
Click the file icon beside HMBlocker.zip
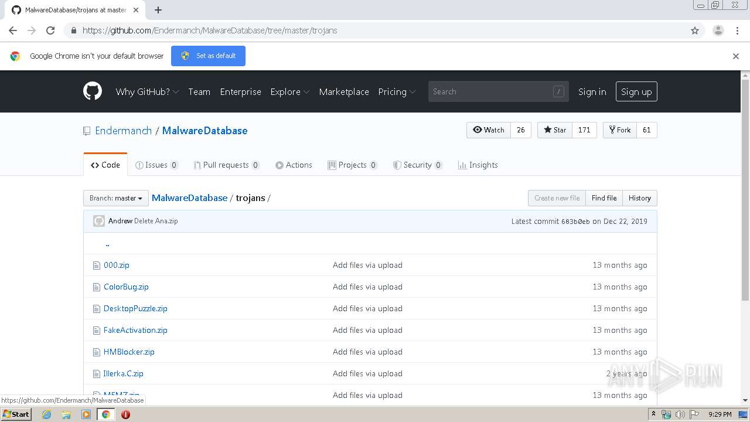click(x=97, y=352)
